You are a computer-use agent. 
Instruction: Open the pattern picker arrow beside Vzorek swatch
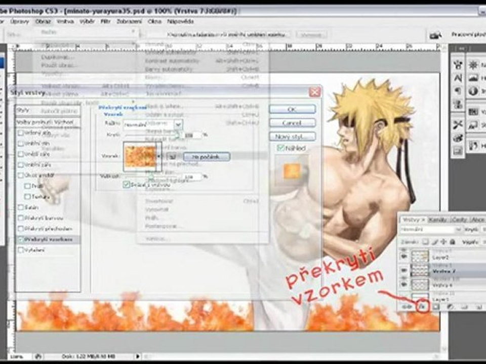(158, 157)
